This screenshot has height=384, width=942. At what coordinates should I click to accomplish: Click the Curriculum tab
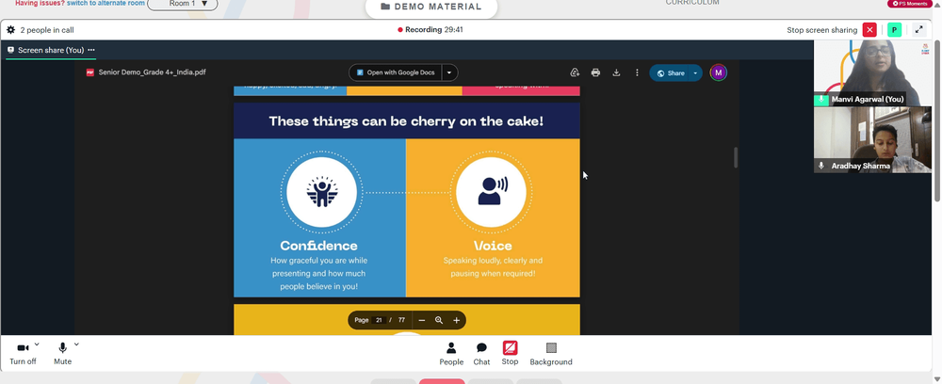point(692,3)
